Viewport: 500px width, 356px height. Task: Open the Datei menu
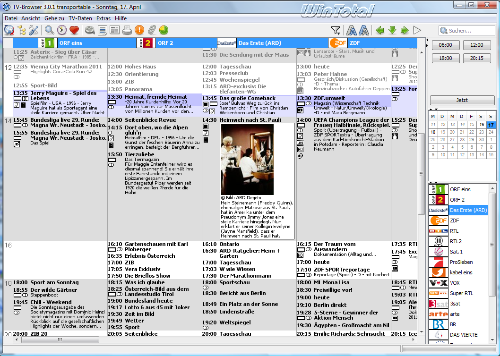click(11, 18)
